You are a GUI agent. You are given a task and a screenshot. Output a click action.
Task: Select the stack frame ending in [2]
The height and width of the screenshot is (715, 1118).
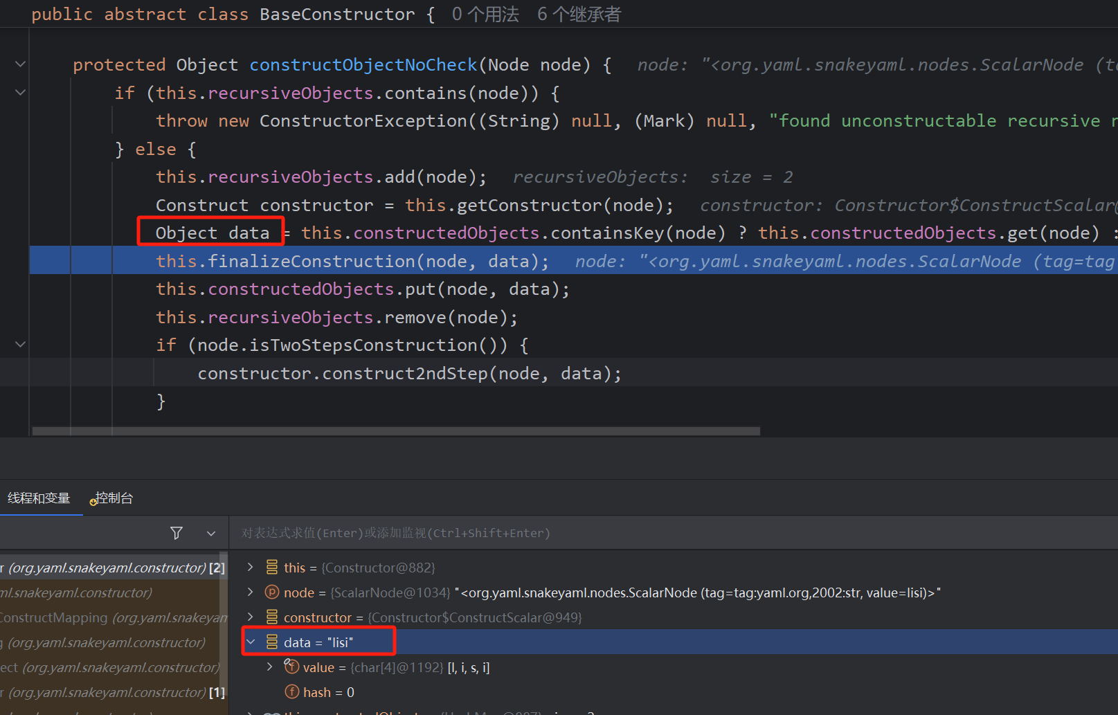click(x=113, y=568)
